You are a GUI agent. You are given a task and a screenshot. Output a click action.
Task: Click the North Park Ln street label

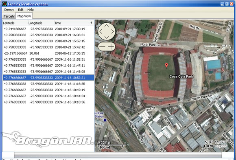point(150,45)
